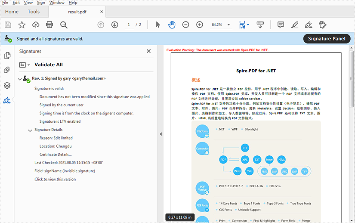Switch to the Home tab
355x223 pixels.
[x=12, y=12]
